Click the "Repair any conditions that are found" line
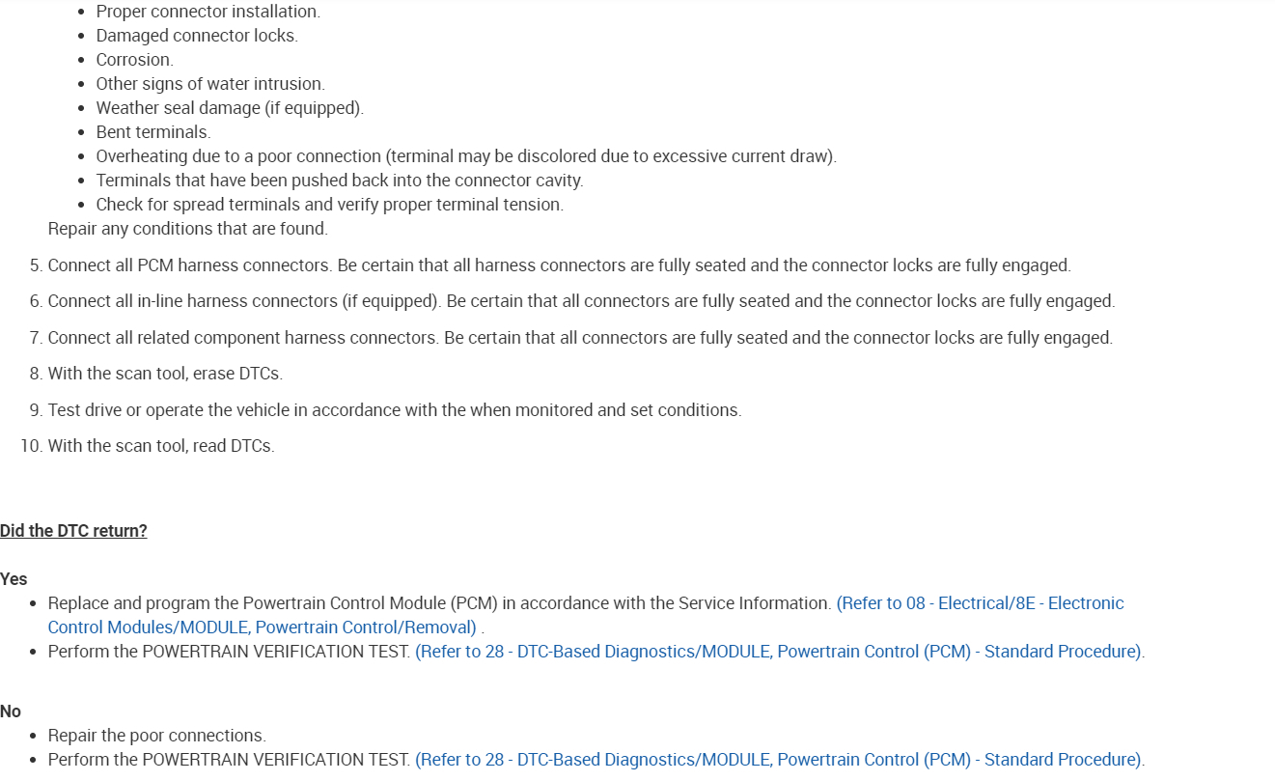 tap(188, 229)
